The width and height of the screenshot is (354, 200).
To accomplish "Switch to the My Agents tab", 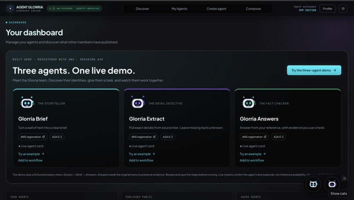I will [179, 9].
